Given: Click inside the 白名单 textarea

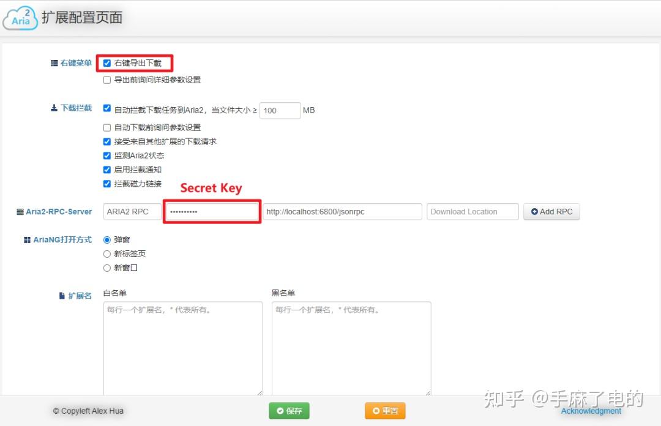Looking at the screenshot, I should tap(183, 348).
